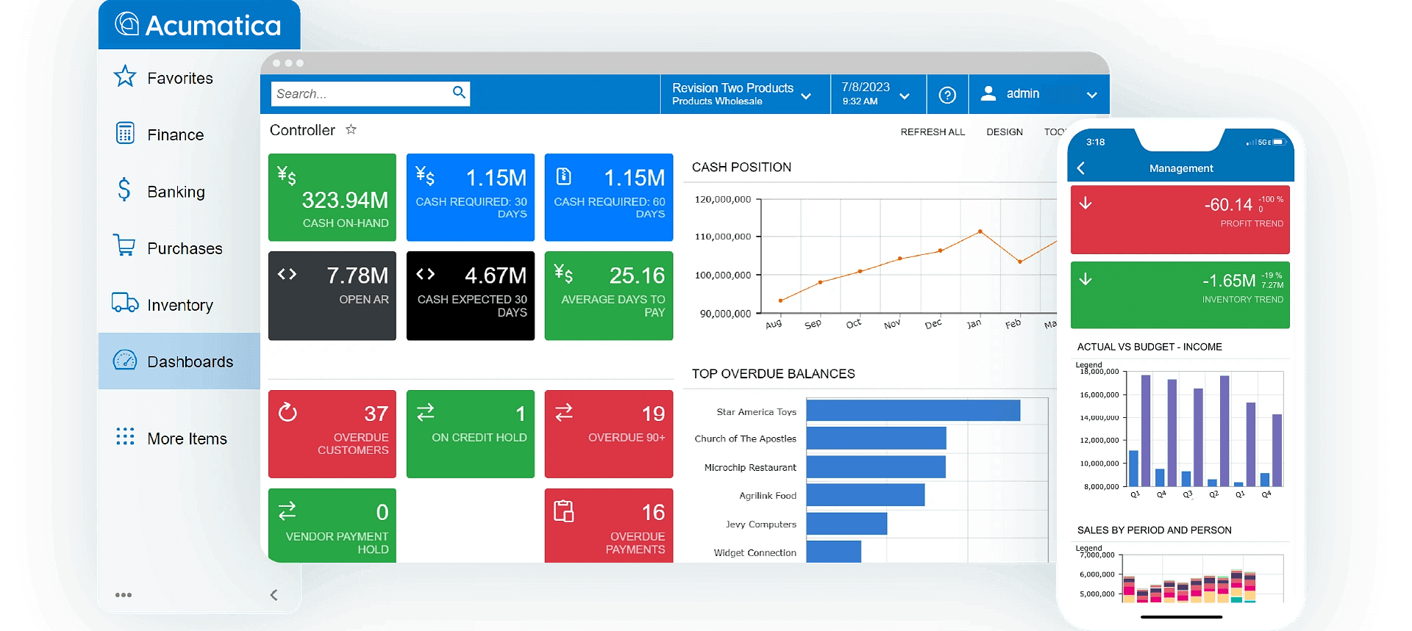The height and width of the screenshot is (631, 1412).
Task: Click the Star America Toys blue bar
Action: click(x=913, y=411)
